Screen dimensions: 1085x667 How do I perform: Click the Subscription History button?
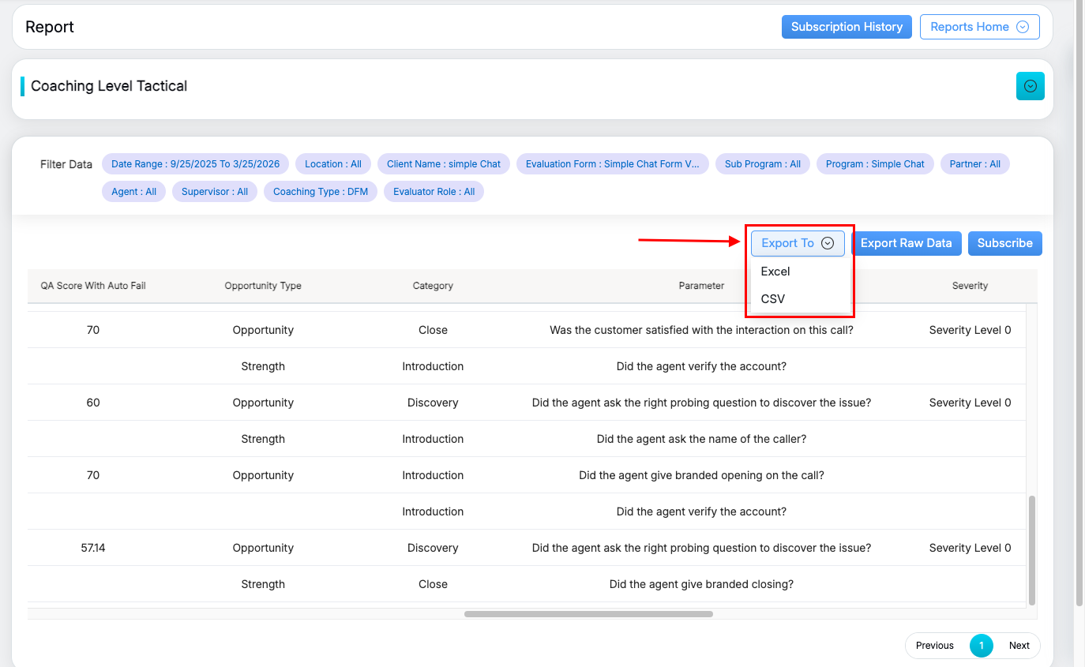click(x=847, y=27)
